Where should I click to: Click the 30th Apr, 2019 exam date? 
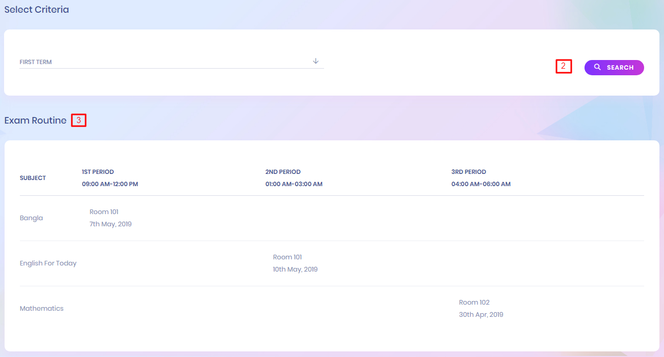pyautogui.click(x=481, y=315)
